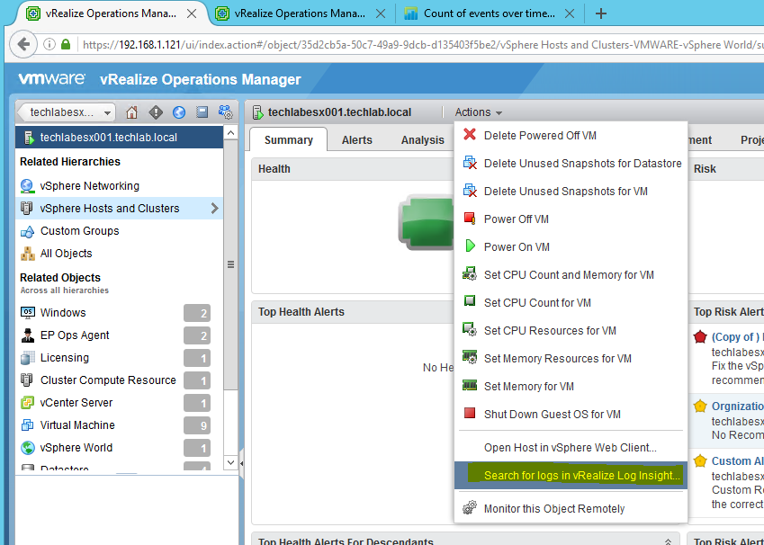The width and height of the screenshot is (764, 545).
Task: Collapse the left navigation pane with splitter arrow
Action: tap(241, 464)
